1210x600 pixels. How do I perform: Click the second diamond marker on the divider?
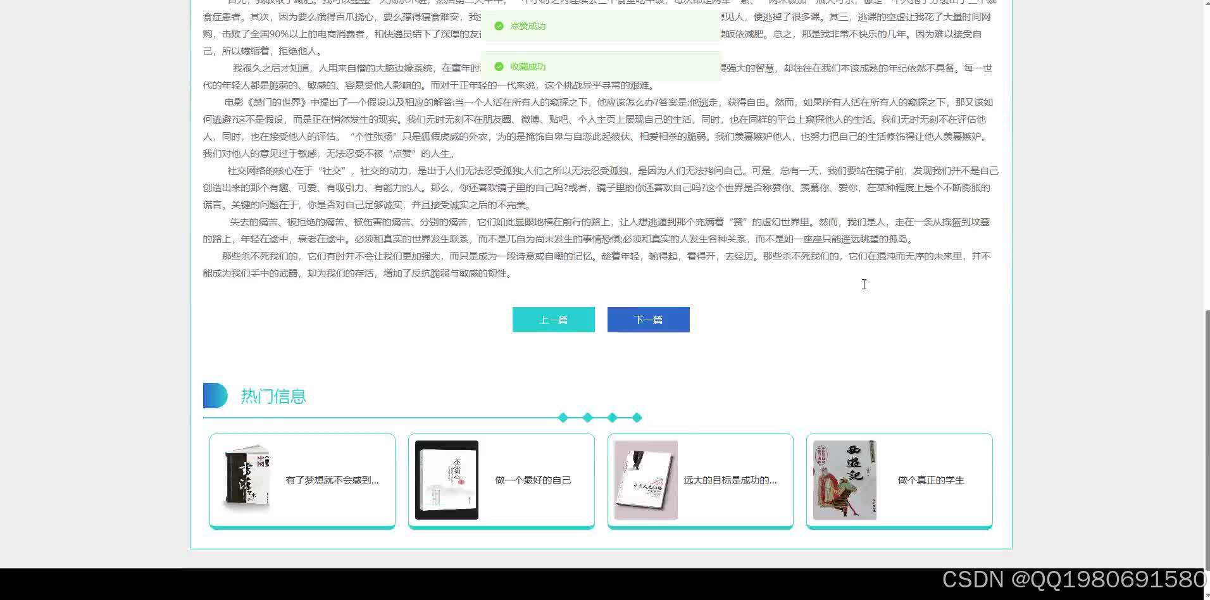(x=587, y=417)
